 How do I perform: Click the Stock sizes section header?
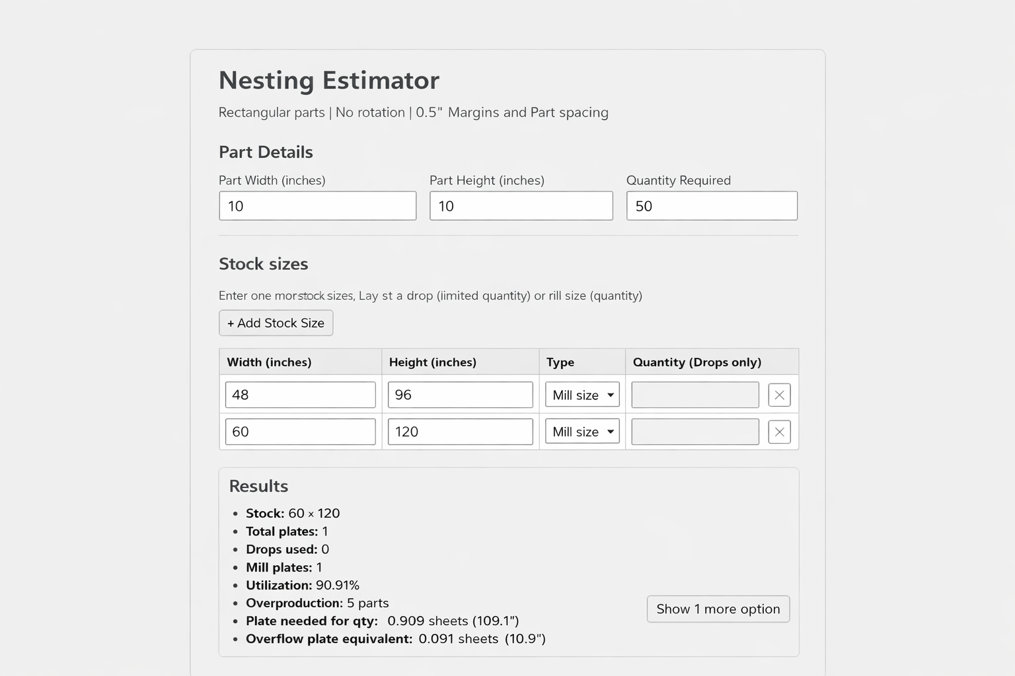coord(263,263)
